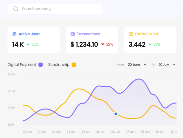The height and width of the screenshot is (138, 183).
Task: Click the green up arrow beside 14 K
Action: click(x=28, y=44)
